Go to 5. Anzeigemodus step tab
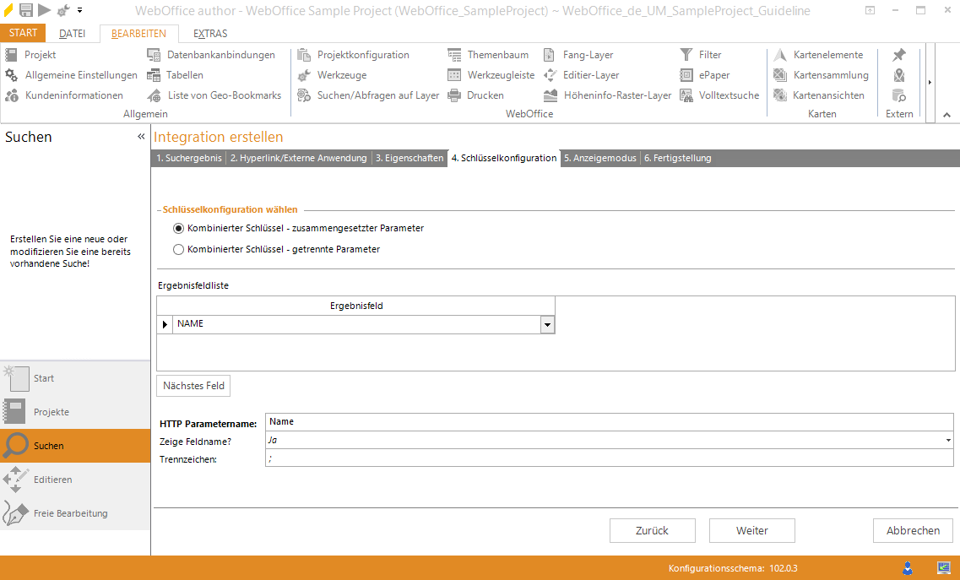 pyautogui.click(x=599, y=158)
